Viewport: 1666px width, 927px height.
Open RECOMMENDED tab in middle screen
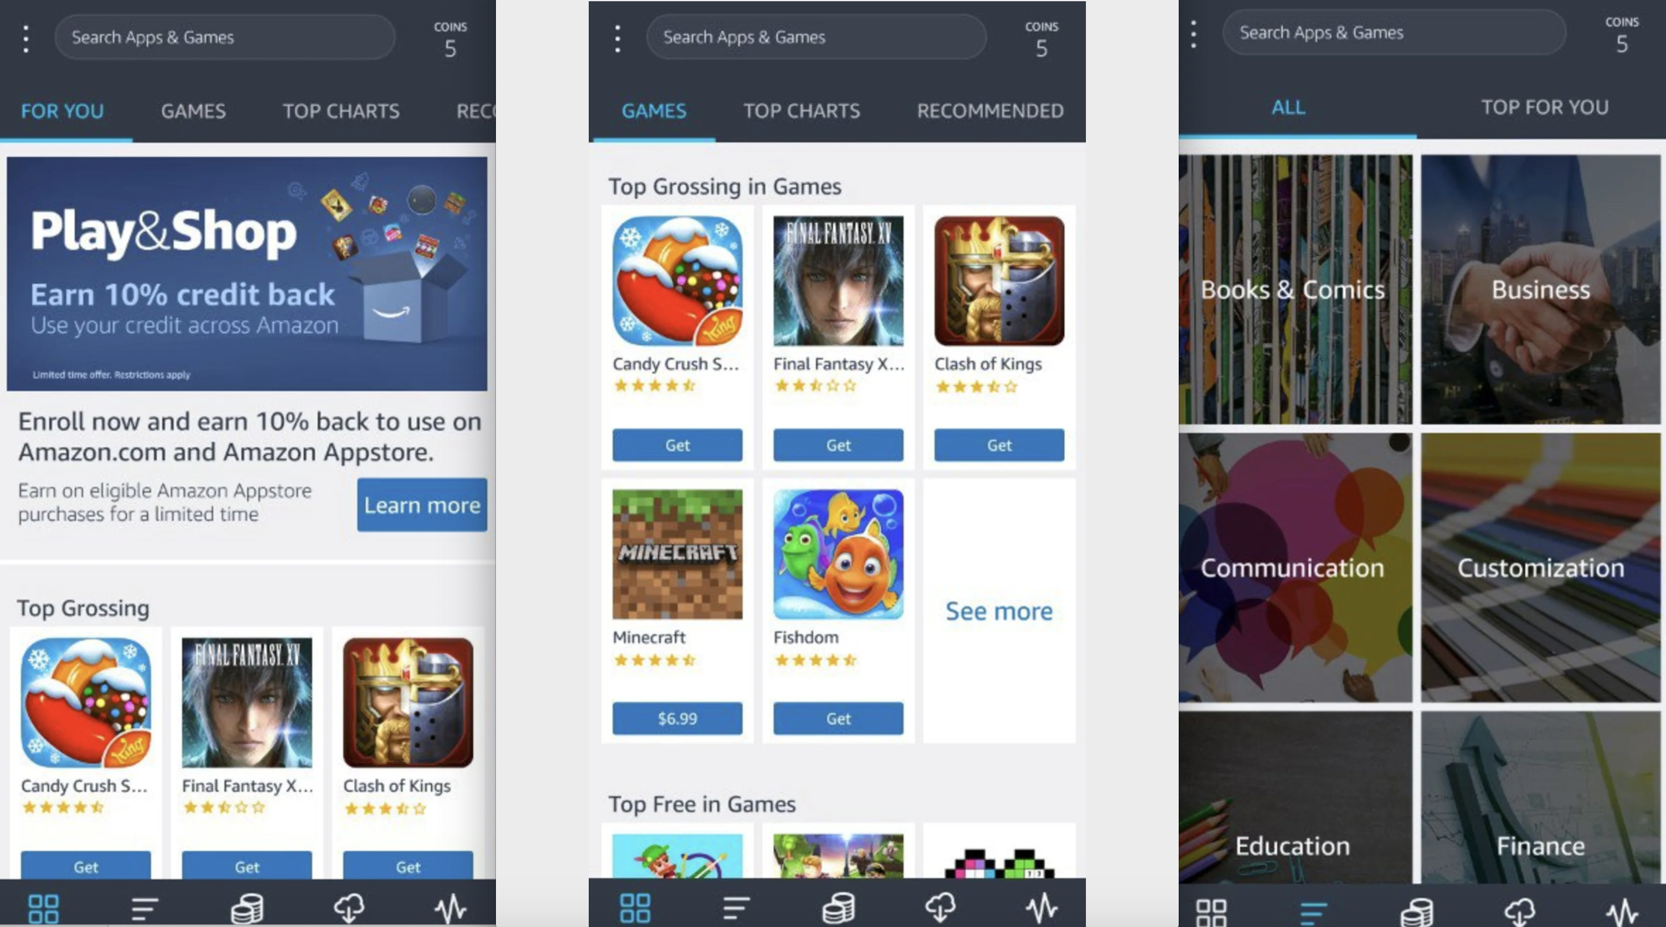[989, 111]
